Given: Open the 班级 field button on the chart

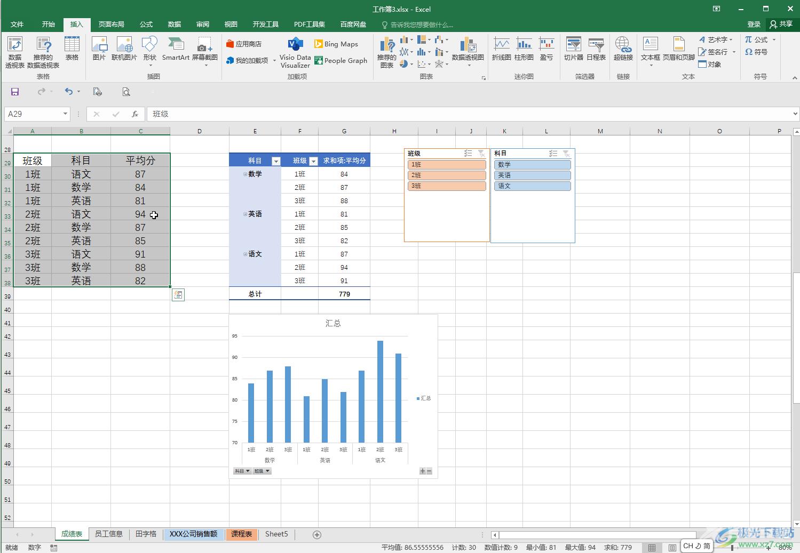Looking at the screenshot, I should tap(262, 471).
